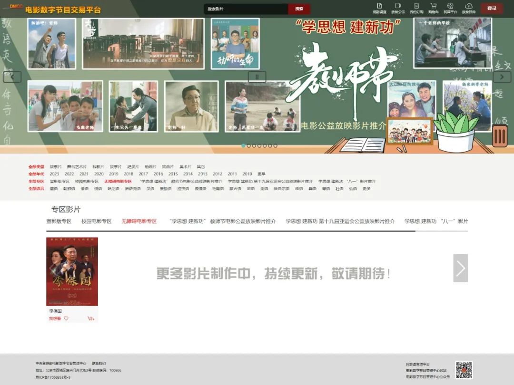
Task: Open banner thumbnail 一个老师的学校
Action: click(x=453, y=43)
